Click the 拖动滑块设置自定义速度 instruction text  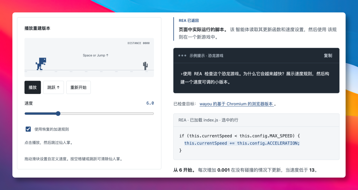pyautogui.click(x=73, y=159)
